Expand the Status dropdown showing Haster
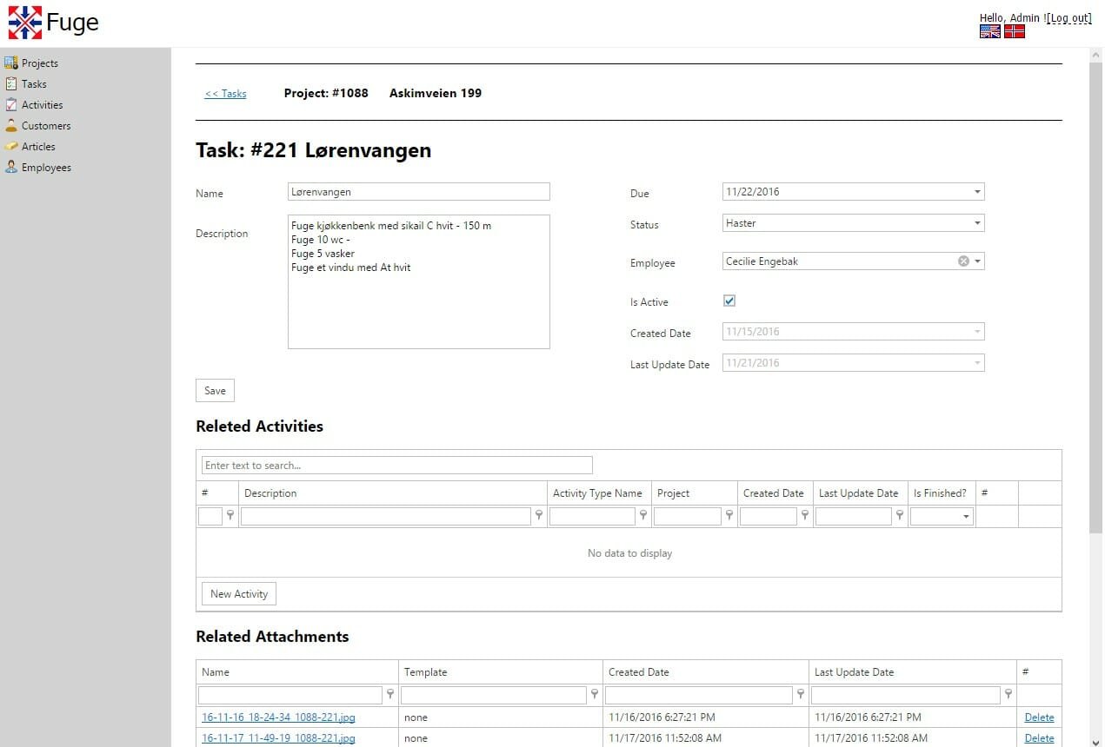1105x747 pixels. (x=976, y=223)
